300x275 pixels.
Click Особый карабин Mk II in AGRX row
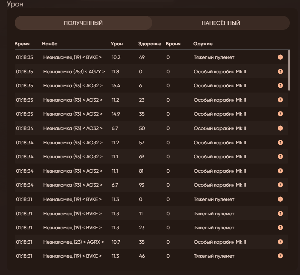220,242
